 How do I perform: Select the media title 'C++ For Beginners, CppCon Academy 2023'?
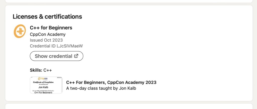111,82
